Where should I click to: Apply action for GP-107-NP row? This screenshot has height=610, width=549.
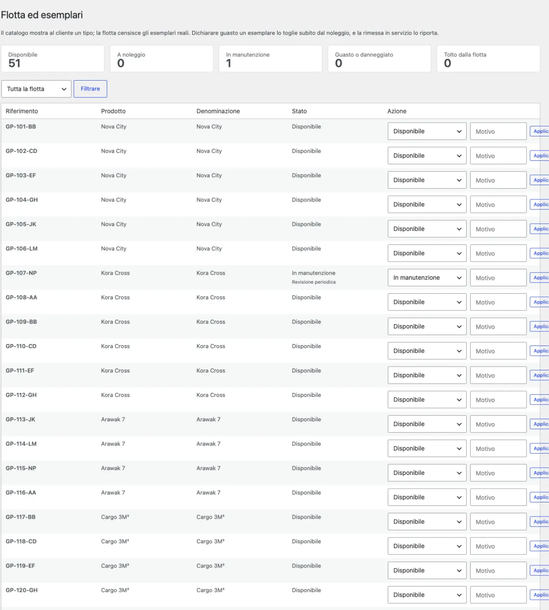[540, 278]
